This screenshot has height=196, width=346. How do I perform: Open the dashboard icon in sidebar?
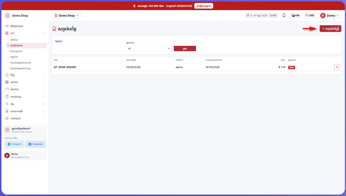coord(7,26)
